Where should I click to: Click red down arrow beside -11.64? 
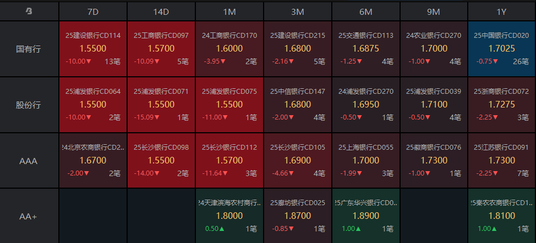coord(225,173)
